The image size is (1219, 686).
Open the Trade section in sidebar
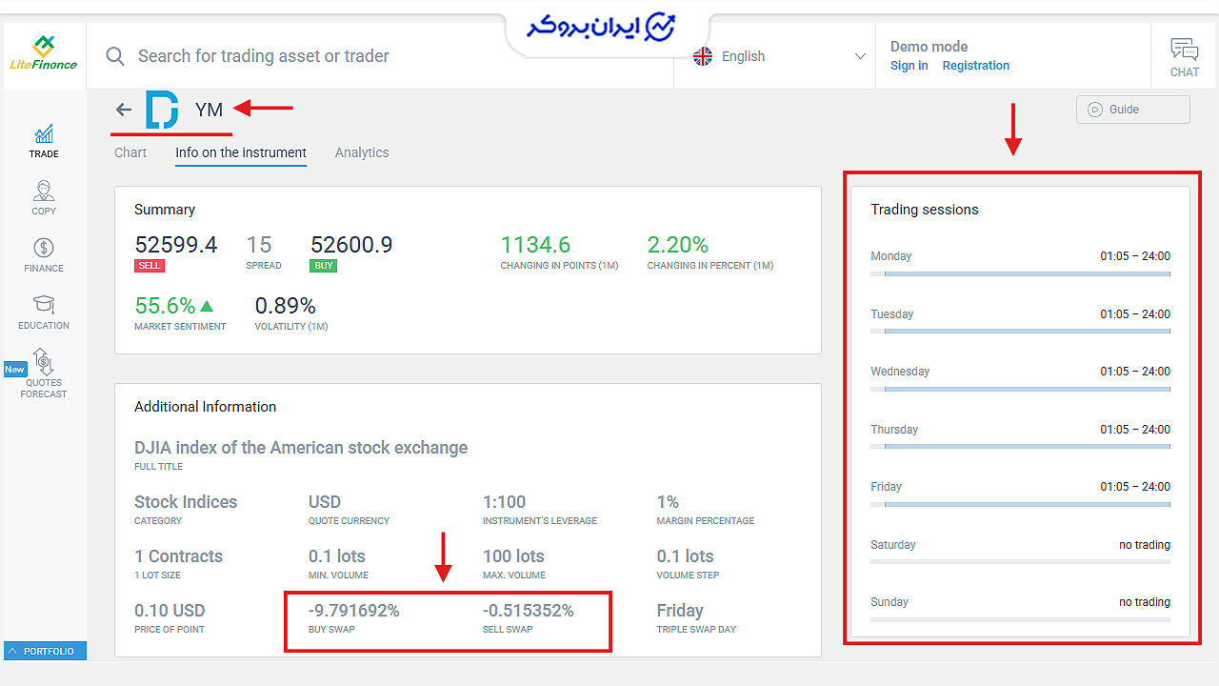(44, 141)
